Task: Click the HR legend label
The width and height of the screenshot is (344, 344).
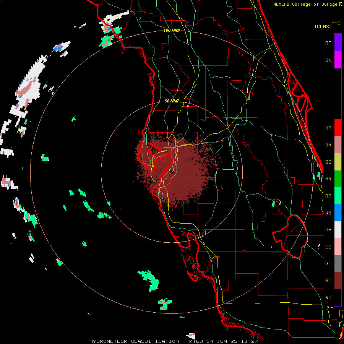Action: pos(328,179)
